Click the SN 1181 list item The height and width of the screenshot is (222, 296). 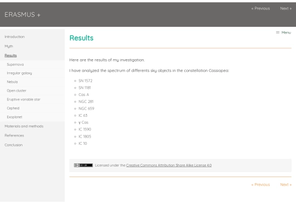pos(84,88)
